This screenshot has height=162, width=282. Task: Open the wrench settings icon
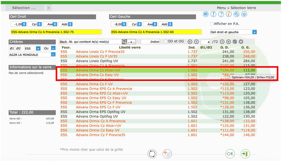[x=236, y=14]
